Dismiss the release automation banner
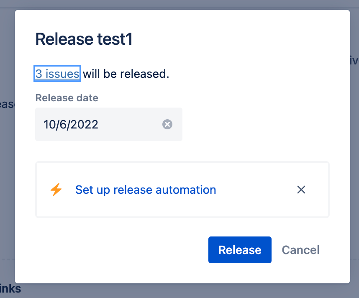The height and width of the screenshot is (298, 359). (x=301, y=190)
